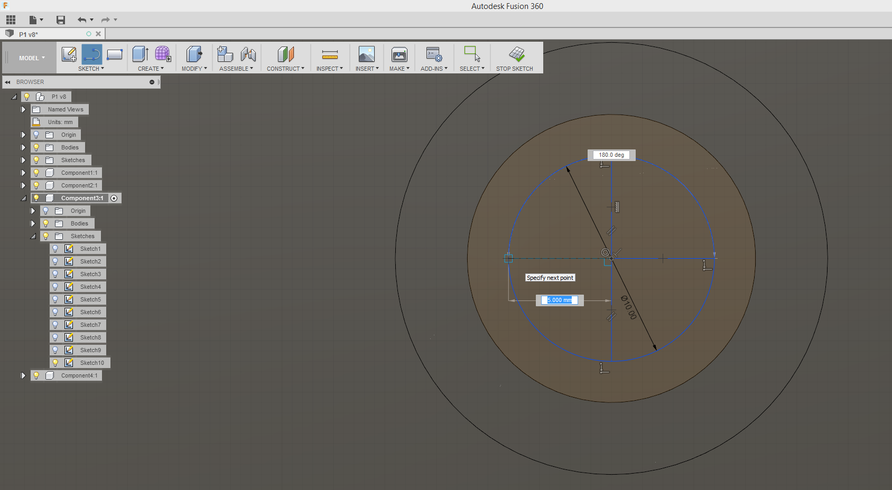Collapse the Sketches folder under Component3:1
The width and height of the screenshot is (892, 490).
[33, 236]
